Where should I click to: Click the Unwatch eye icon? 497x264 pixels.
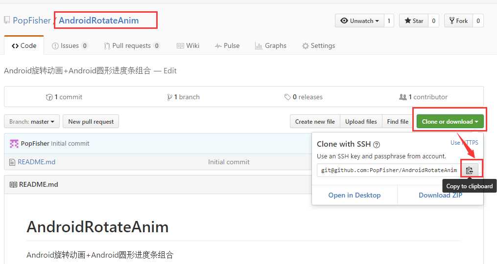click(344, 21)
